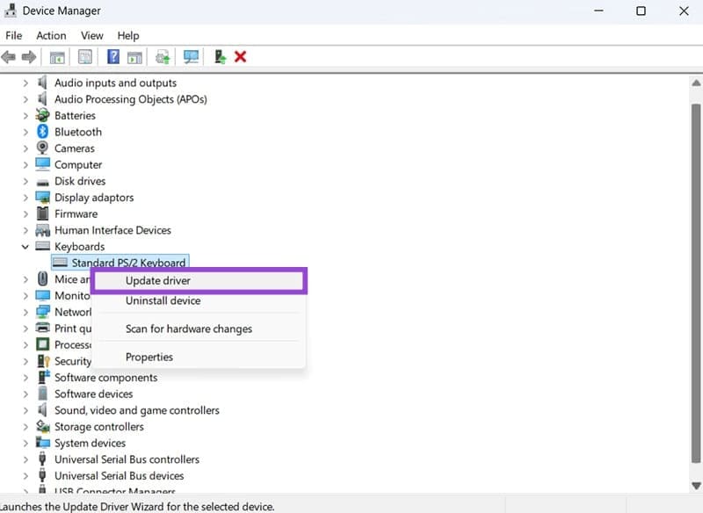Select the Sound, video and game controllers entry
Viewport: 703px width, 513px height.
134,410
